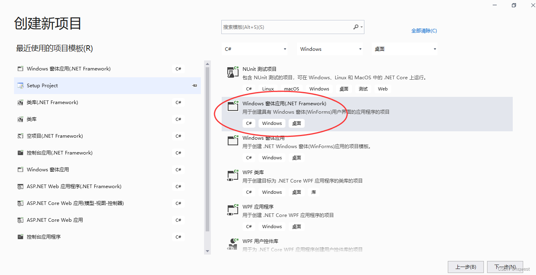Click the pin icon on Setup Project row
536x275 pixels.
click(194, 86)
